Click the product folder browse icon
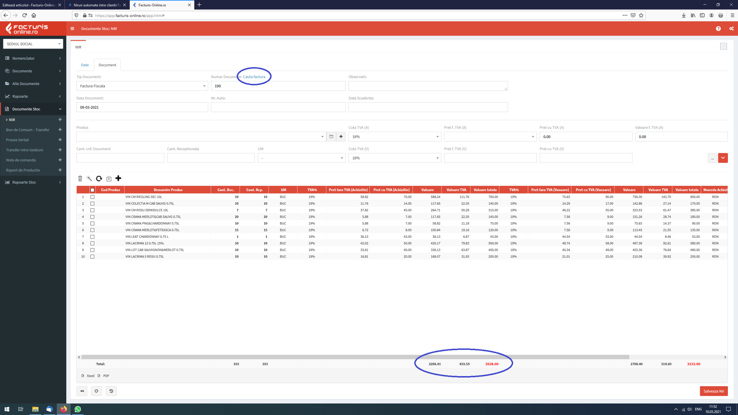 331,137
